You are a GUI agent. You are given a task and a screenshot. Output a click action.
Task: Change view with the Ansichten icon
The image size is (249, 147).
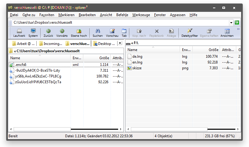coord(227,32)
